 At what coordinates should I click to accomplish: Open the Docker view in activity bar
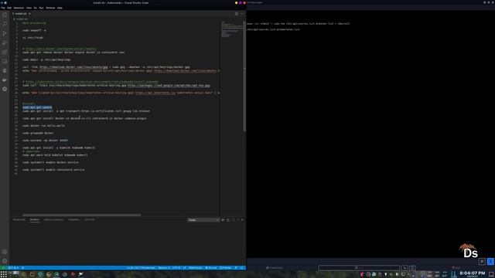(x=5, y=80)
